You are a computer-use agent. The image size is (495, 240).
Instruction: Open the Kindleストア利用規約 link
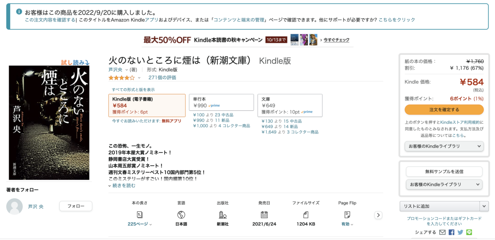pyautogui.click(x=460, y=122)
